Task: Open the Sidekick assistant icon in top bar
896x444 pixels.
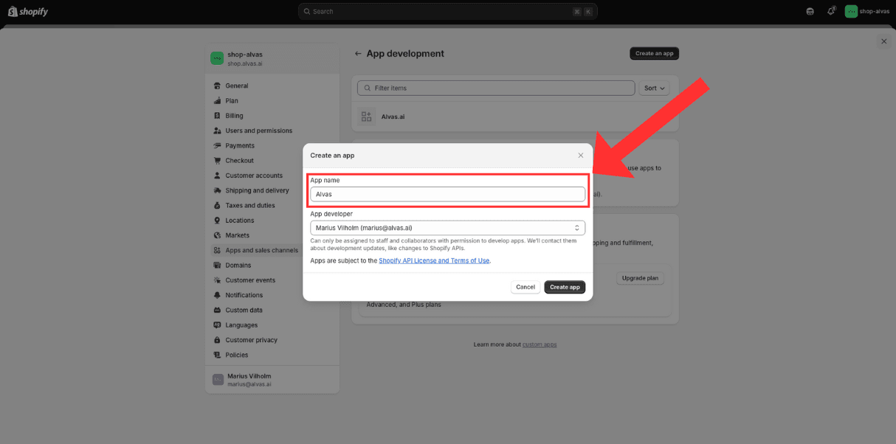Action: pyautogui.click(x=810, y=11)
